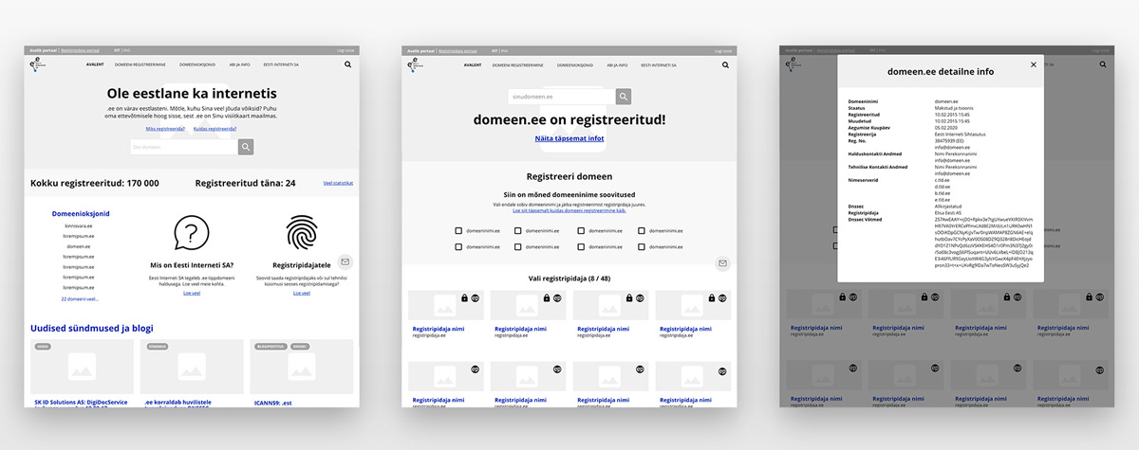Image resolution: width=1139 pixels, height=450 pixels.
Task: Click the search button next to 'sinudomeen.ee' field
Action: [x=624, y=97]
